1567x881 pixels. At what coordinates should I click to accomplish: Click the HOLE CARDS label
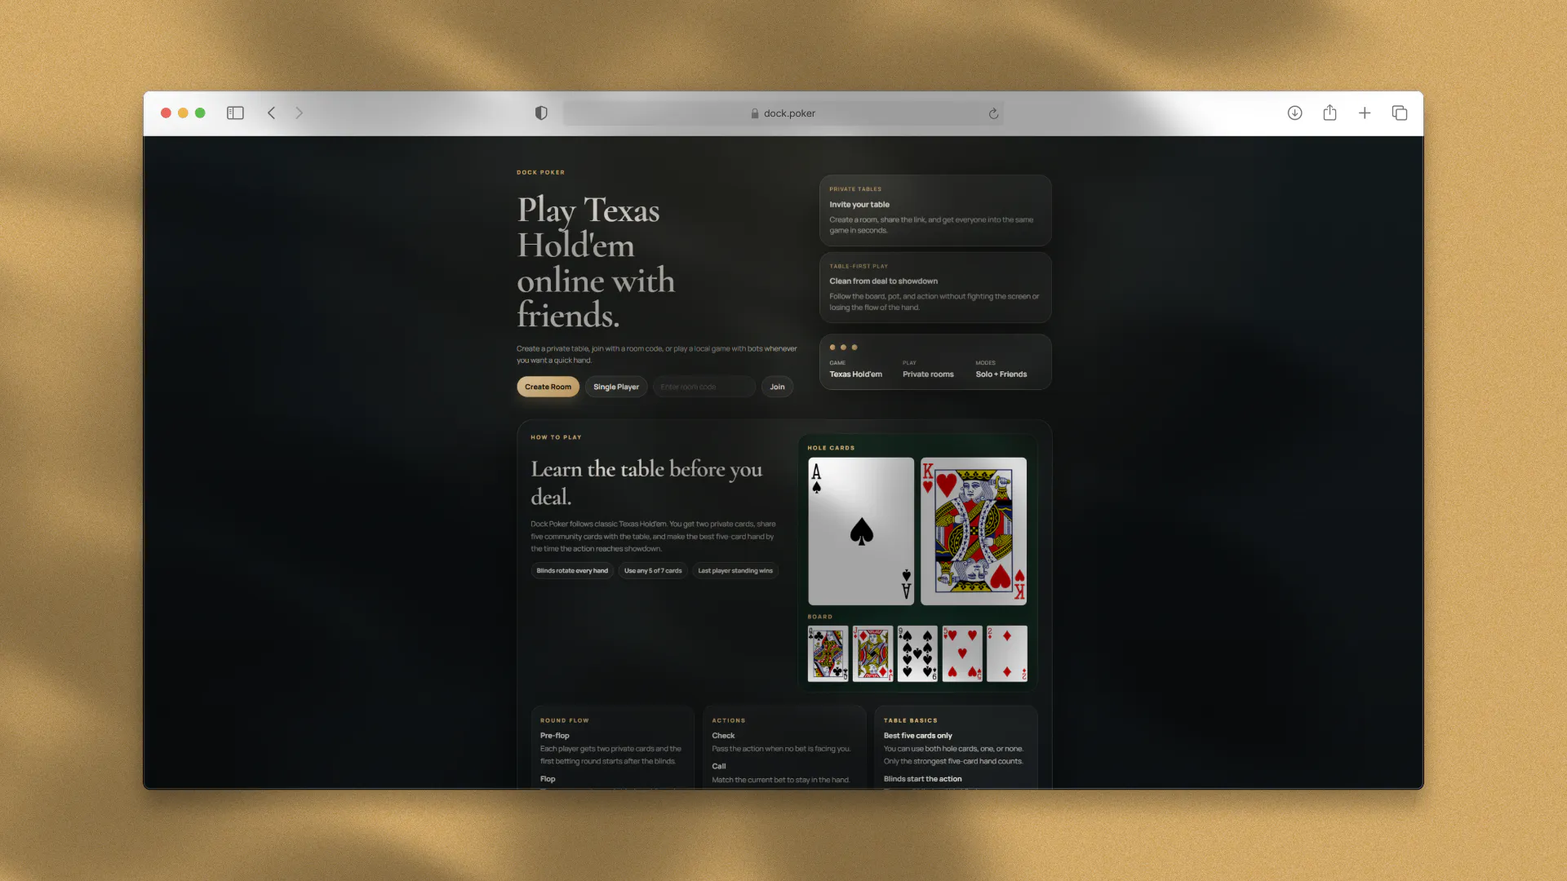[x=831, y=448]
